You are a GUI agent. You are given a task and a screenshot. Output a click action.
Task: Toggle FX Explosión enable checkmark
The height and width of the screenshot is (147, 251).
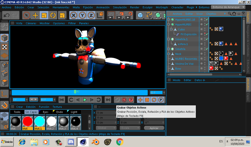pos(207,34)
